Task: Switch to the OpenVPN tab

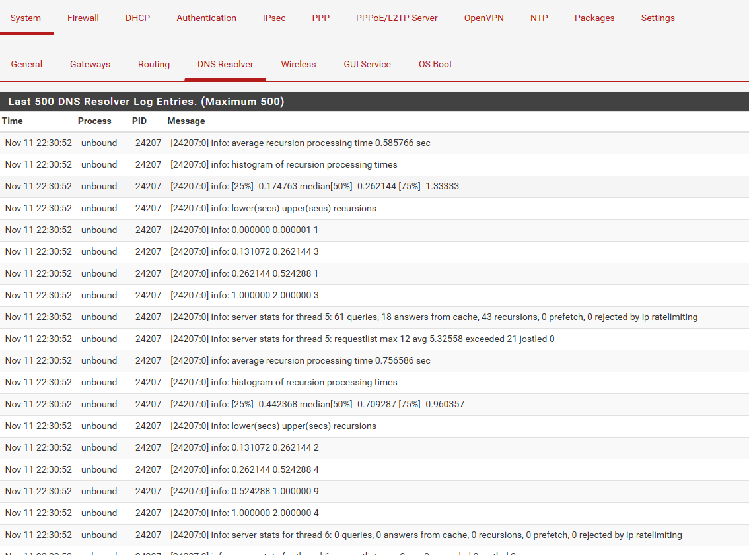Action: [x=483, y=18]
